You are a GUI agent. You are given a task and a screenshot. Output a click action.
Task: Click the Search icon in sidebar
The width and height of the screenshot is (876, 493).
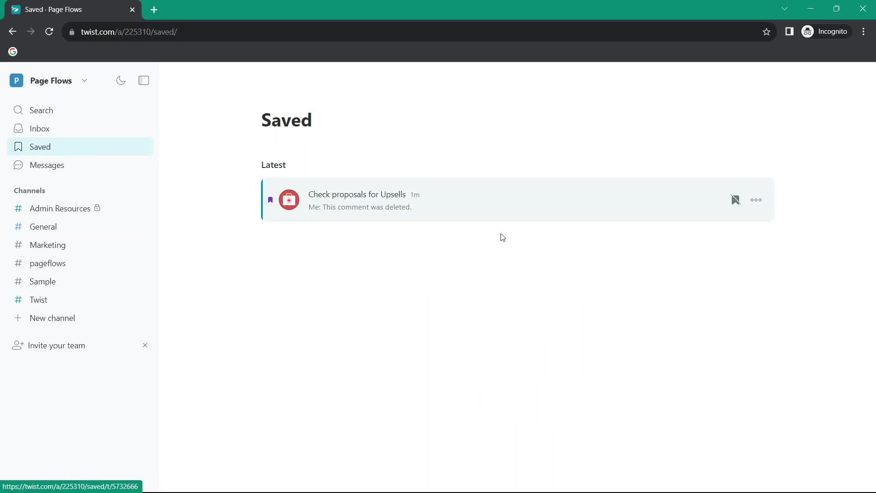19,110
